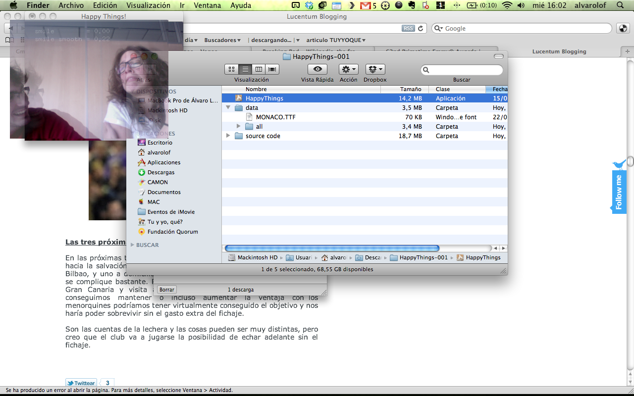Collapse the data folder disclosure triangle
The height and width of the screenshot is (396, 634).
tap(228, 107)
